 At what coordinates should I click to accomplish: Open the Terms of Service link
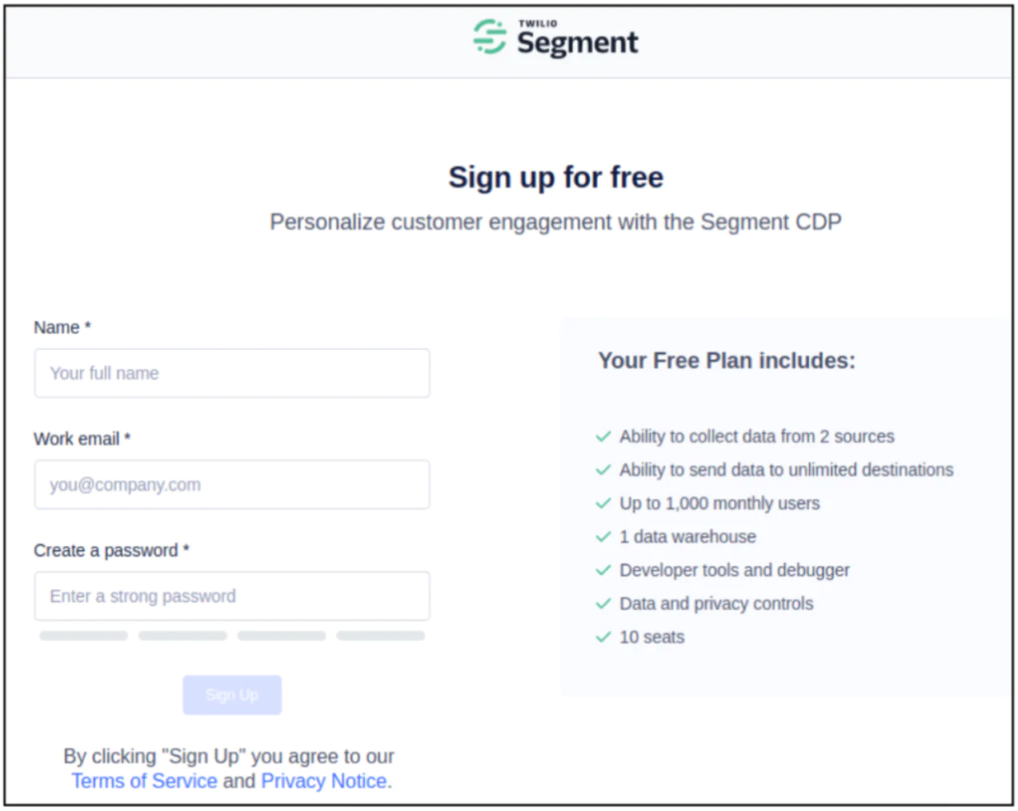pyautogui.click(x=145, y=781)
